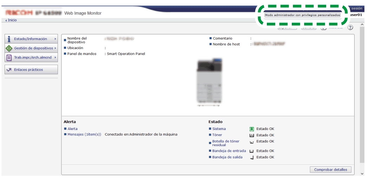Expand the Trab.impr./Arch.almcnd submenu arrow
The height and width of the screenshot is (178, 369).
(x=55, y=57)
